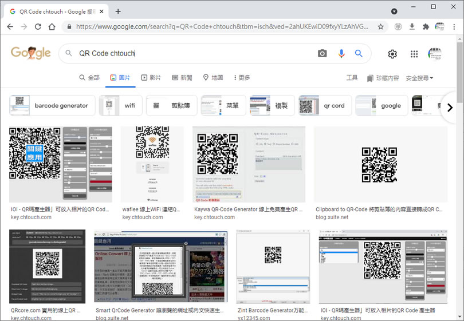Search by image with camera icon
The width and height of the screenshot is (464, 321).
click(323, 54)
